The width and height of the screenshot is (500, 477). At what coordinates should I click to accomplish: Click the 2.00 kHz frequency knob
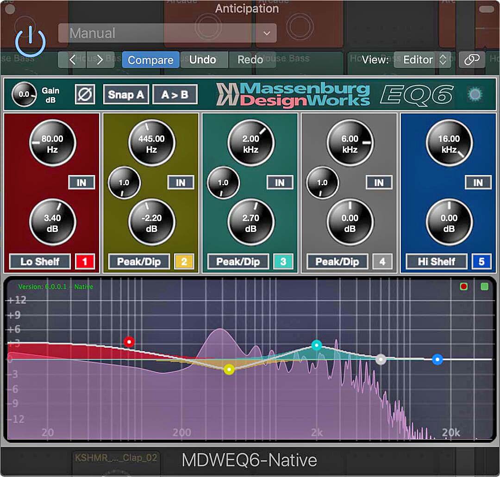(x=251, y=143)
